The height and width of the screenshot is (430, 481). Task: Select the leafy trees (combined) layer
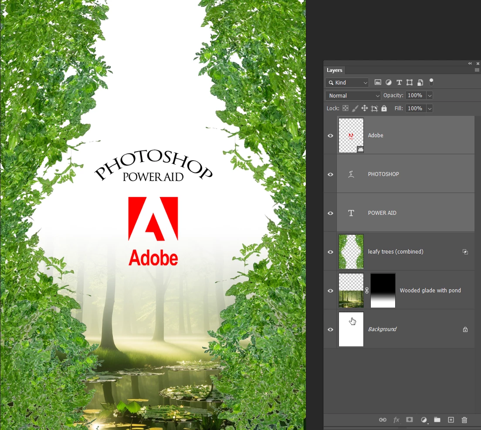coord(396,251)
